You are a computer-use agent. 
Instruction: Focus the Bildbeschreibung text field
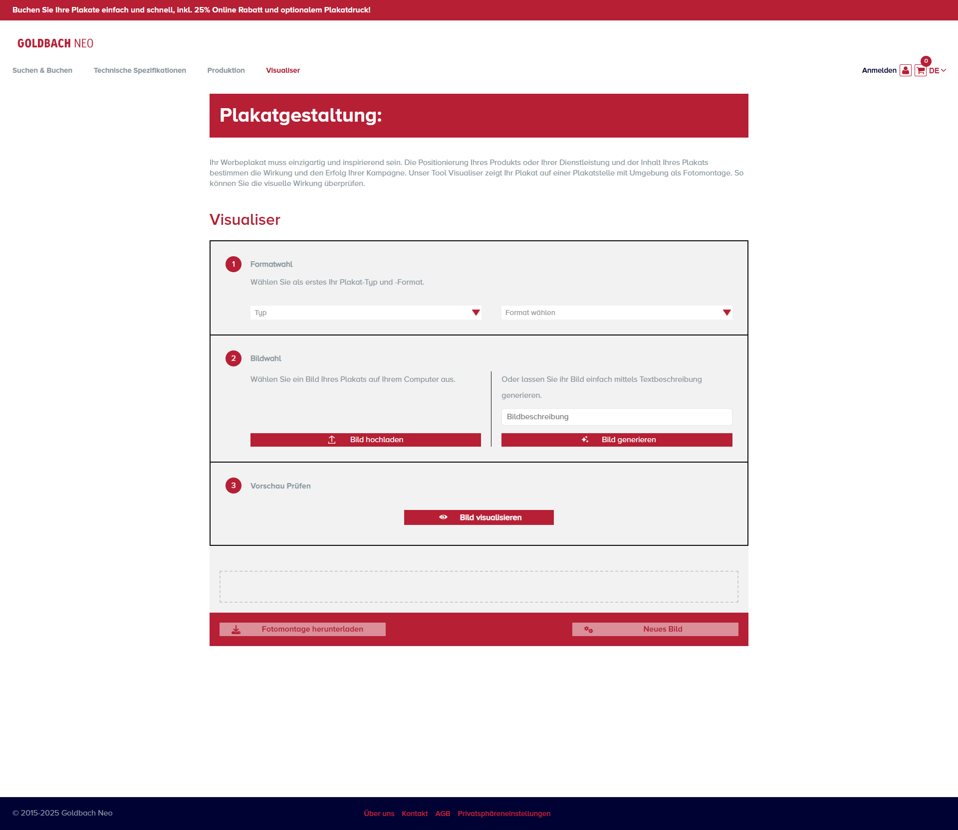617,417
